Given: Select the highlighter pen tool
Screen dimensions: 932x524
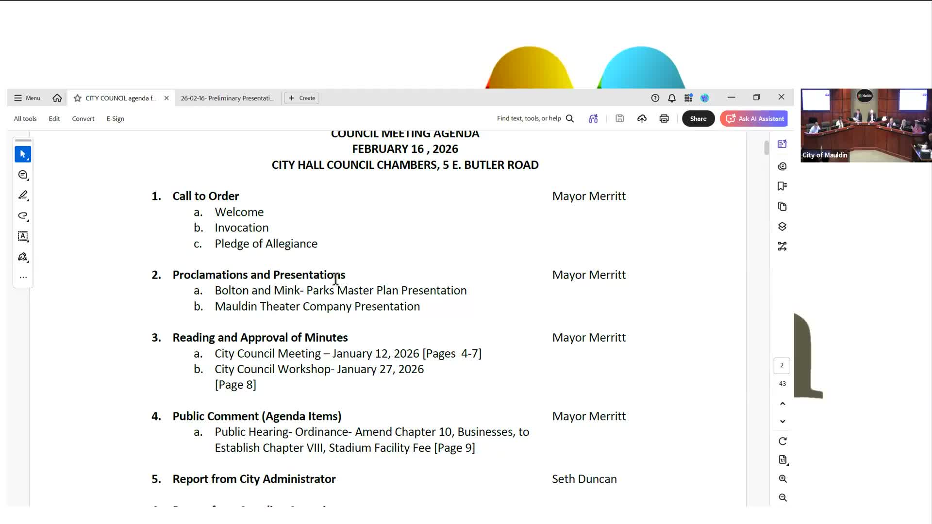Looking at the screenshot, I should click(23, 195).
